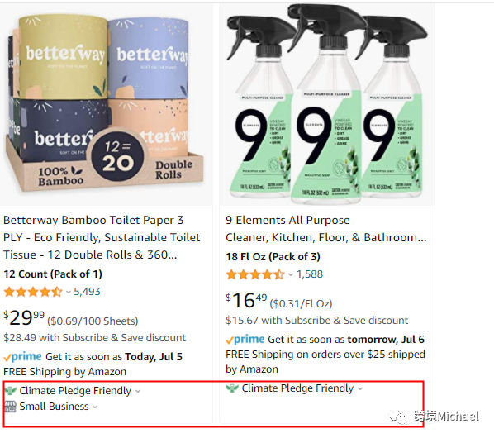
Task: Open Betterway Bamboo Toilet Paper title link
Action: click(102, 237)
